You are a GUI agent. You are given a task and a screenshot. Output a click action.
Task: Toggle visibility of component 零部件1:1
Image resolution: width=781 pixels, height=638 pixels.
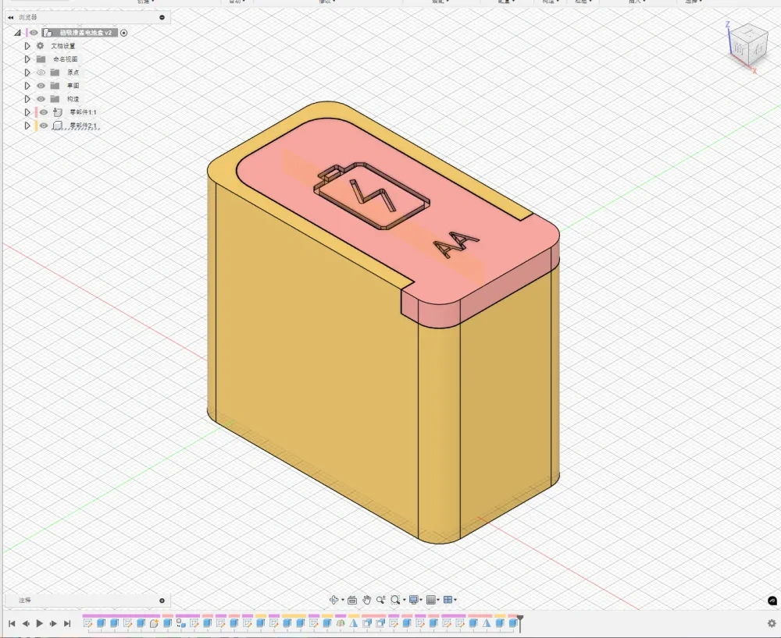pyautogui.click(x=44, y=112)
